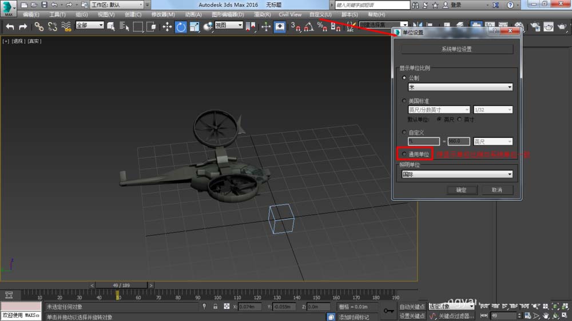
Task: Open the 米 metric unit dropdown
Action: pos(460,87)
